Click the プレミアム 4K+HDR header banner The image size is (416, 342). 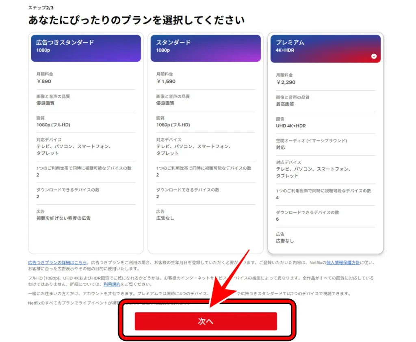point(325,48)
